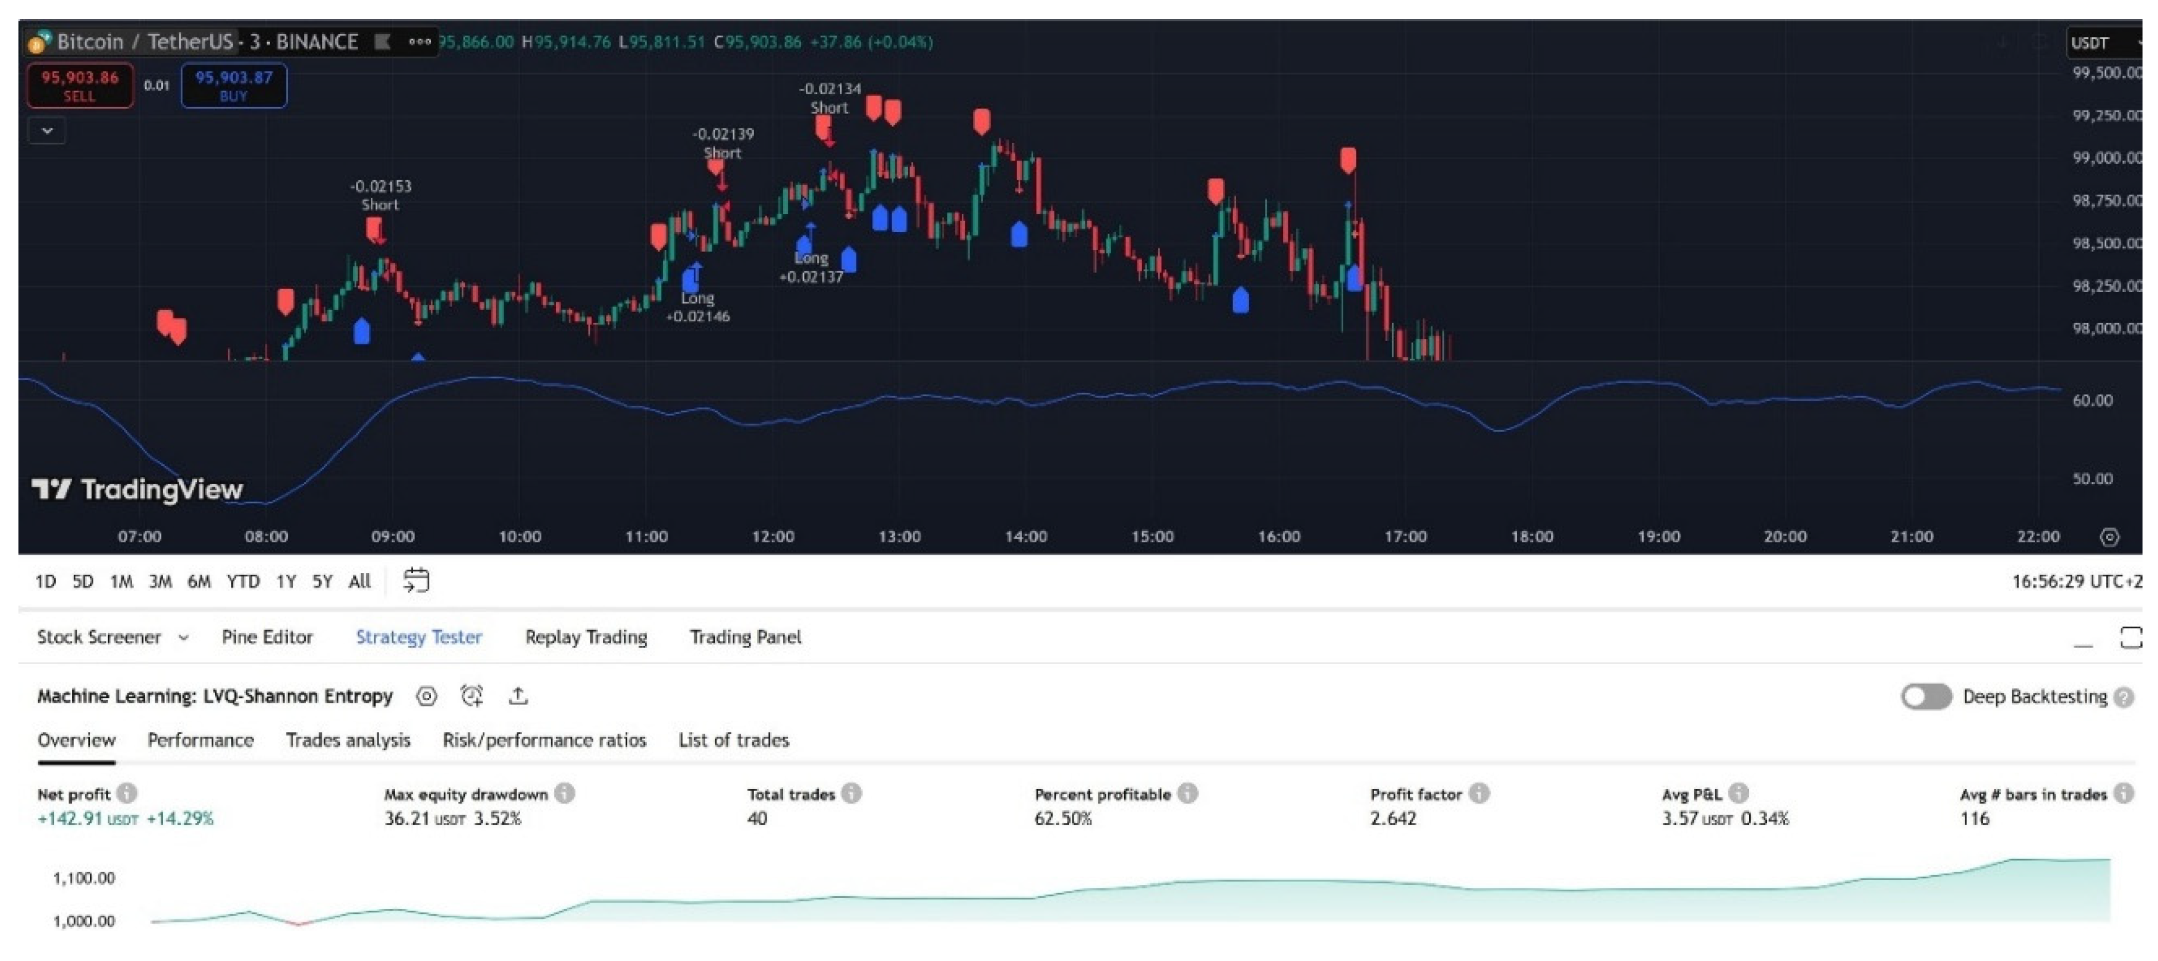2158x961 pixels.
Task: Click the export strategy data upload icon
Action: pyautogui.click(x=518, y=696)
